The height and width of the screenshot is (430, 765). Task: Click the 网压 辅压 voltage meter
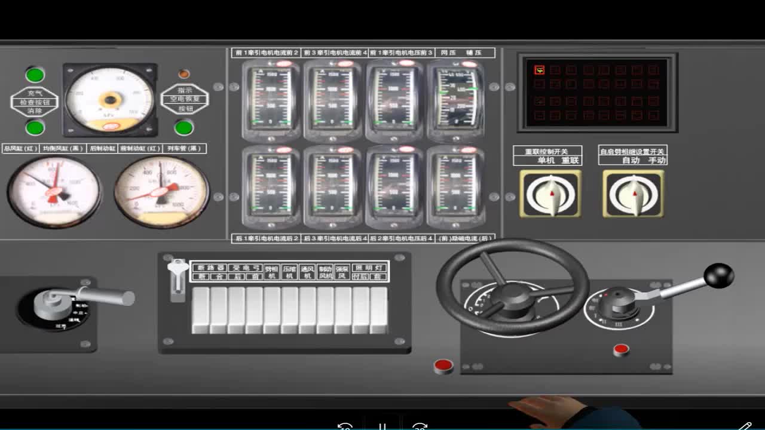pyautogui.click(x=456, y=100)
